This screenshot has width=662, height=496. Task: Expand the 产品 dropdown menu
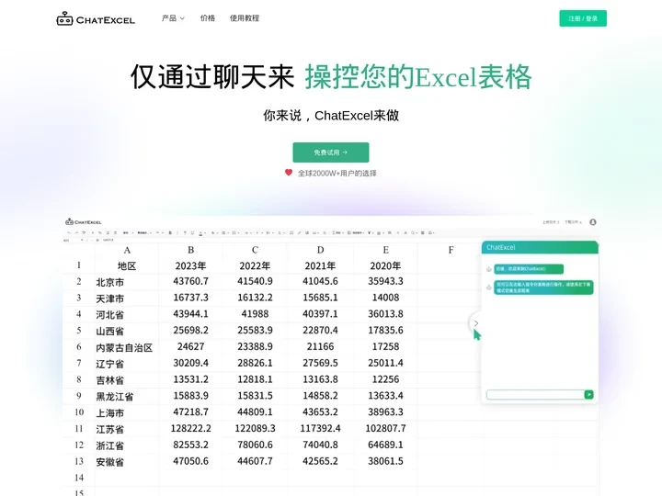click(173, 18)
